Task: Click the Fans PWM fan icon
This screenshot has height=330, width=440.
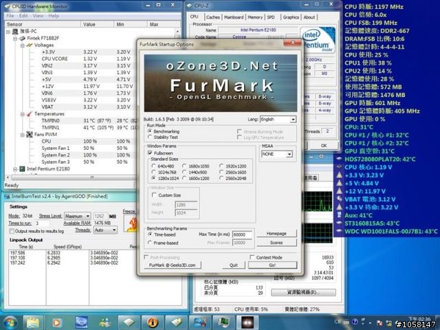Action: [30, 135]
